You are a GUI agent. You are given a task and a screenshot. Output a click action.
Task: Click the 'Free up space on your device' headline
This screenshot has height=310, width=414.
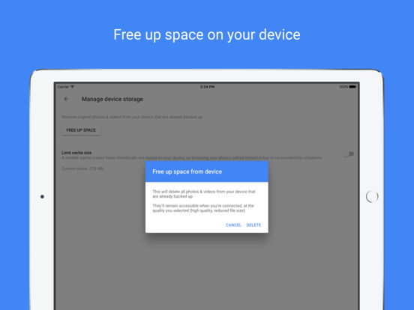[x=207, y=35]
